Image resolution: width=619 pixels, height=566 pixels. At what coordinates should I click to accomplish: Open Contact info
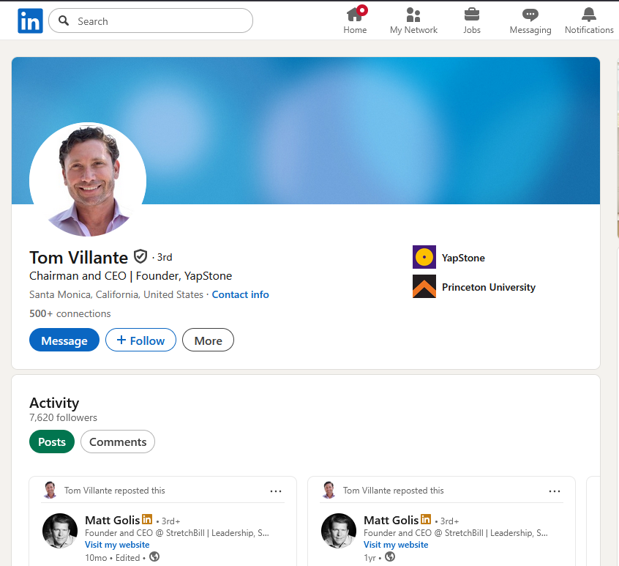[x=240, y=294]
